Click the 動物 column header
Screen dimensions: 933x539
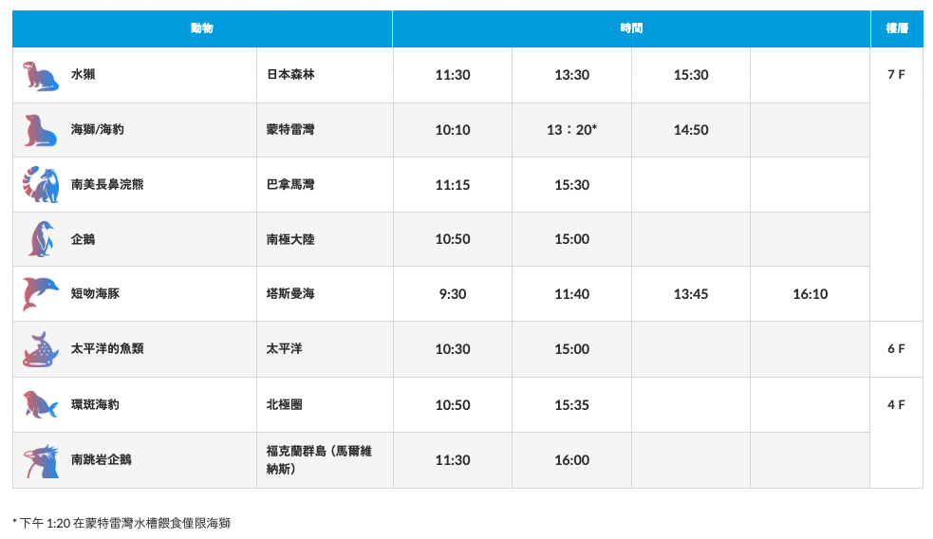202,28
